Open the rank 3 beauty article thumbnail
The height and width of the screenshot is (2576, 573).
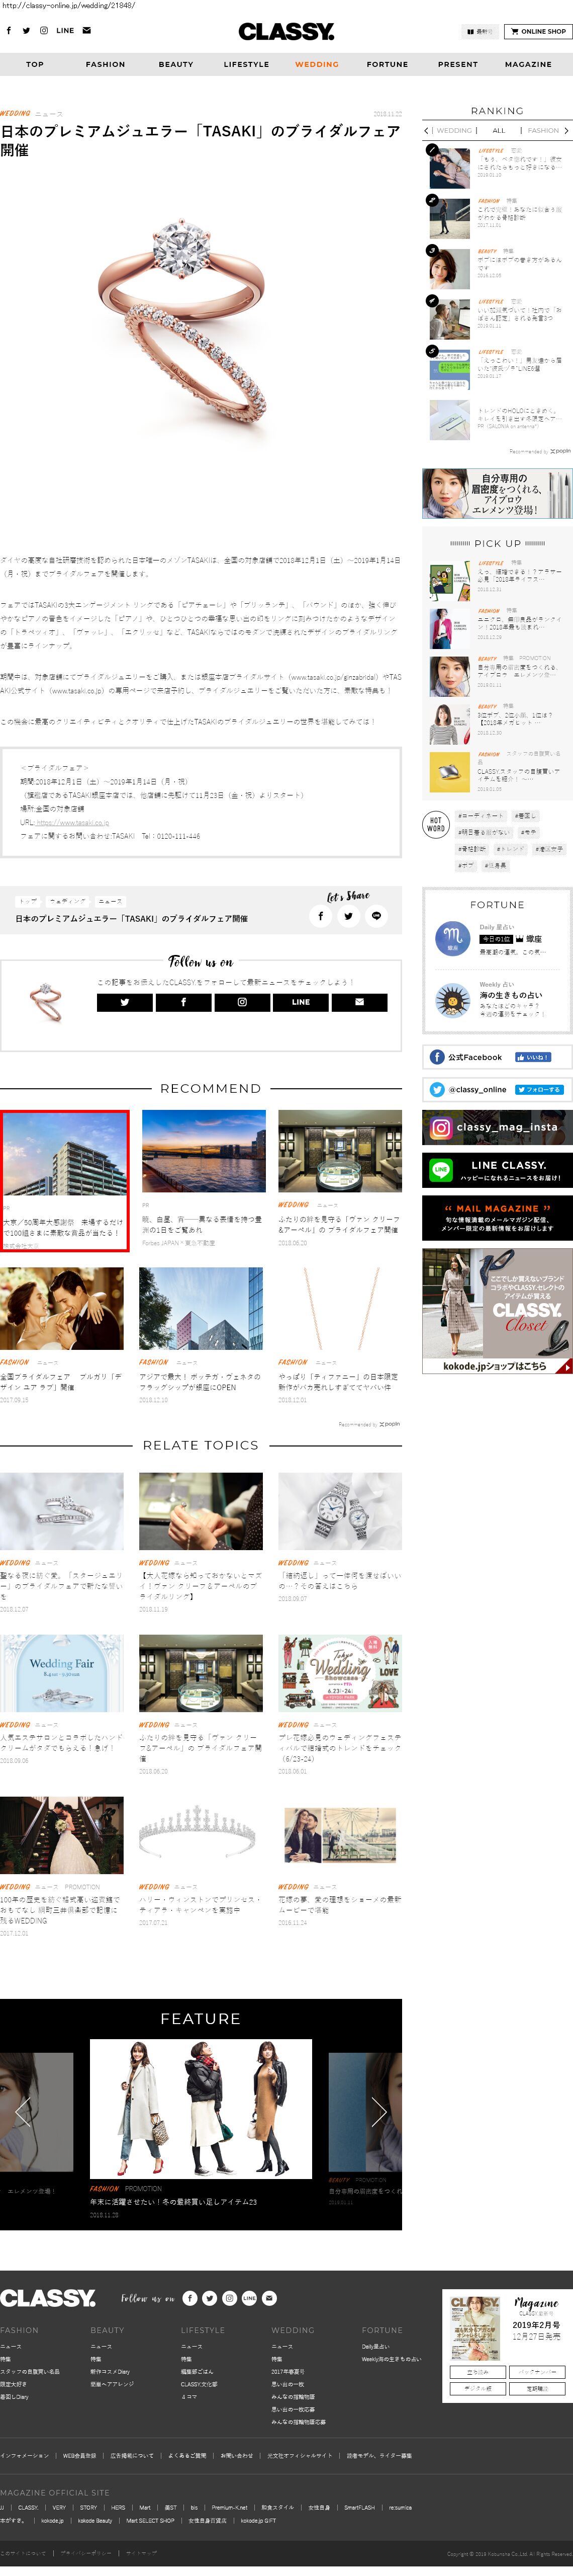449,268
